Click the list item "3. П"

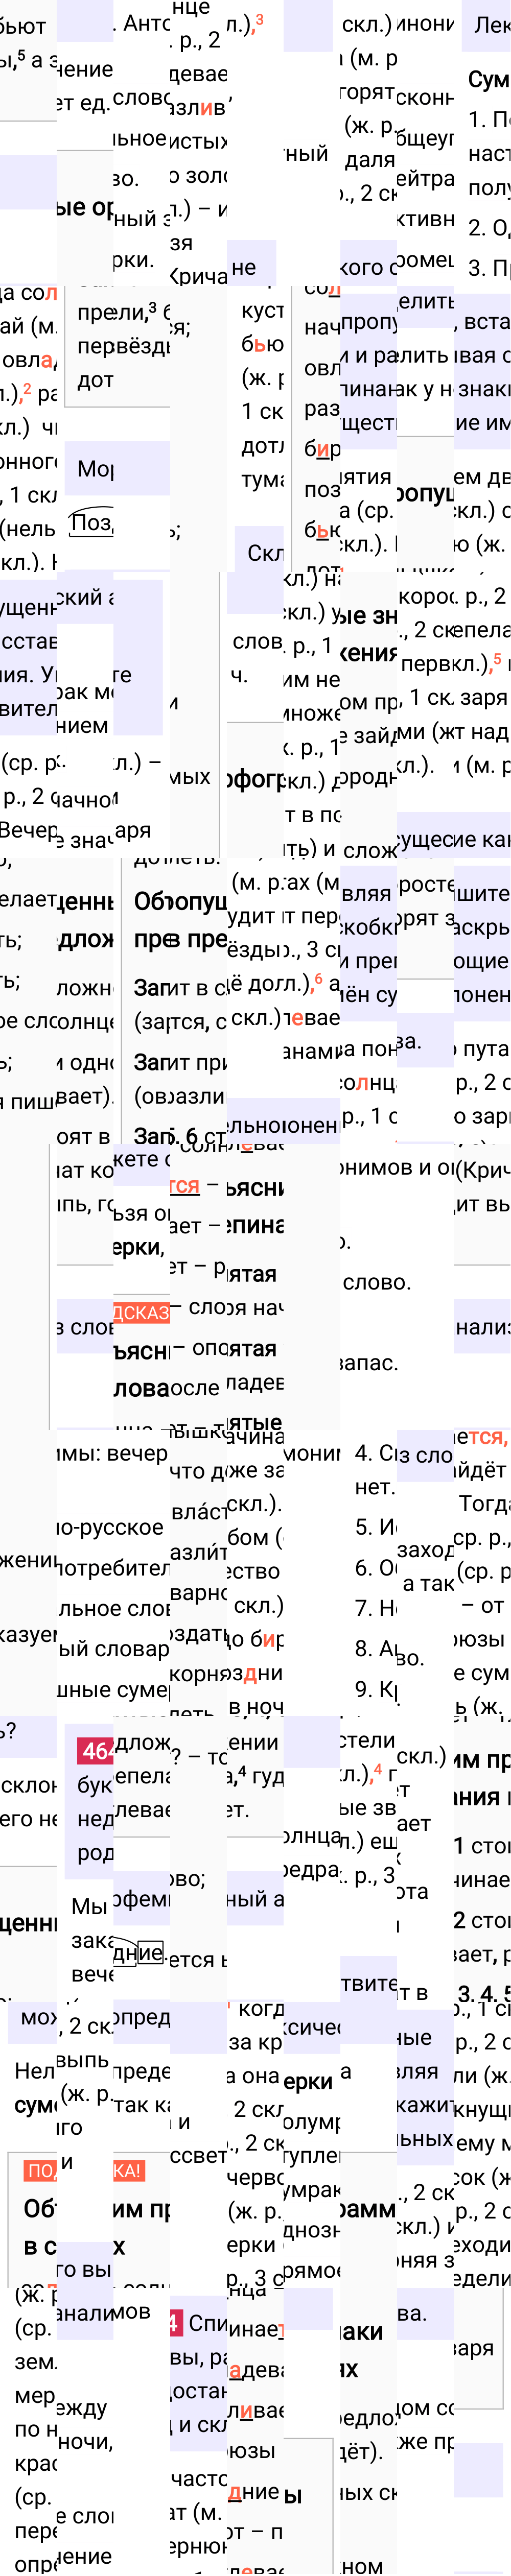(x=489, y=268)
